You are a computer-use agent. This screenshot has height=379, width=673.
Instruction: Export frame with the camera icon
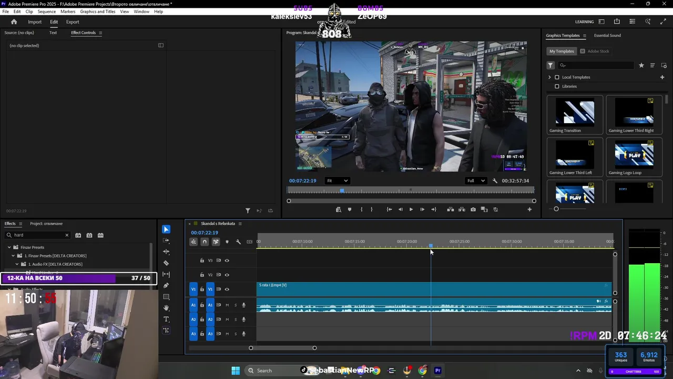473,210
